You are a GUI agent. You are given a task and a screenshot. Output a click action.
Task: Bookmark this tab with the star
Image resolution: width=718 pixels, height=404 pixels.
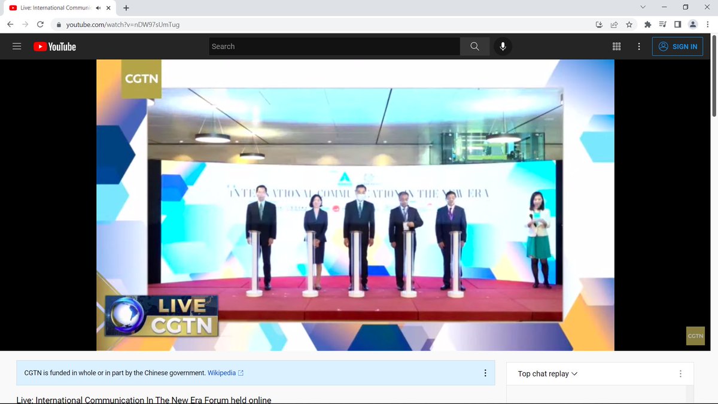point(629,25)
